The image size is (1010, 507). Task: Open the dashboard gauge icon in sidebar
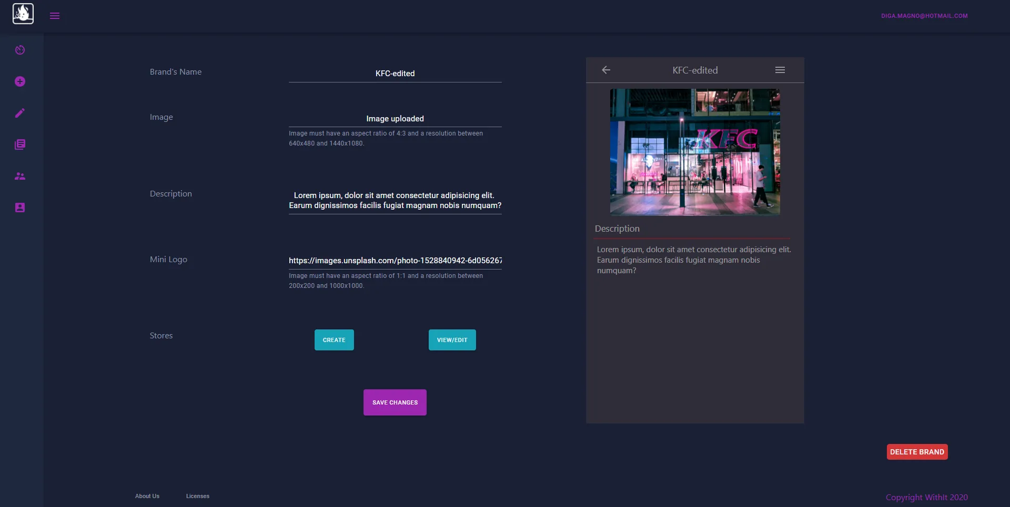click(x=20, y=50)
